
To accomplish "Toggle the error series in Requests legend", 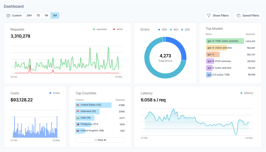I will click(x=118, y=29).
